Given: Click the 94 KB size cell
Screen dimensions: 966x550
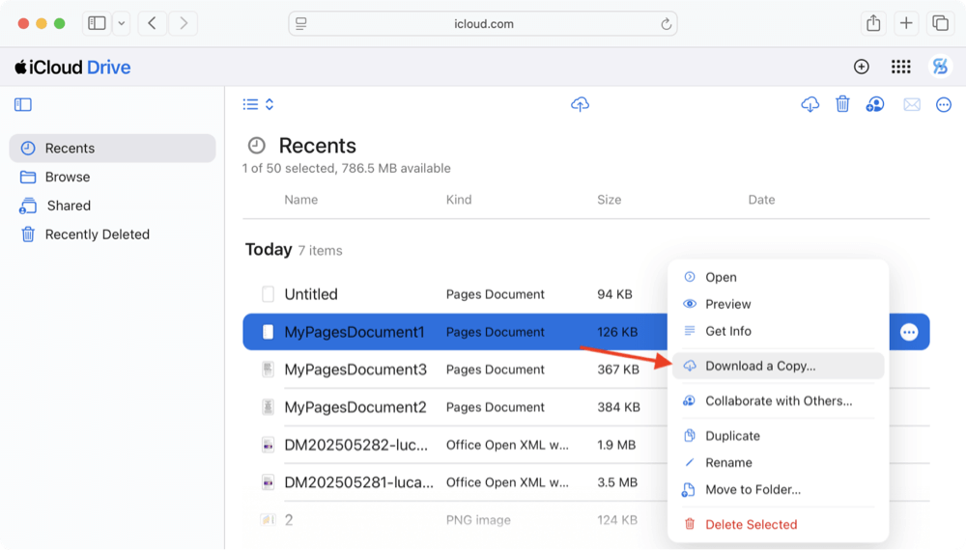Looking at the screenshot, I should pos(614,294).
